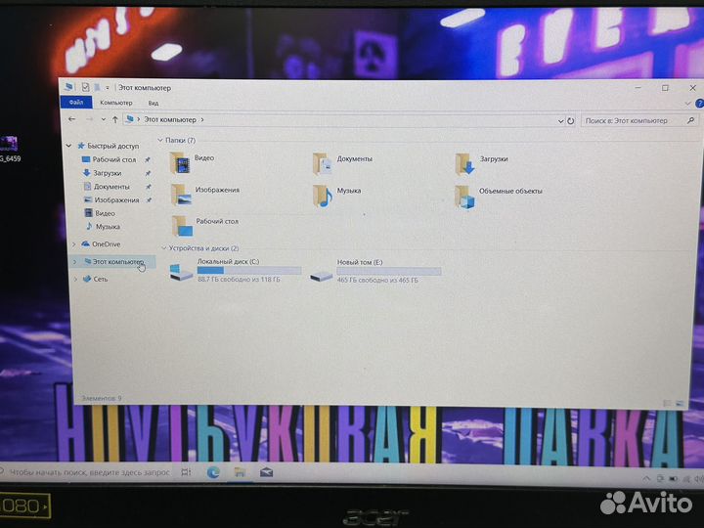
Task: Select Видео in navigation pane
Action: [105, 213]
